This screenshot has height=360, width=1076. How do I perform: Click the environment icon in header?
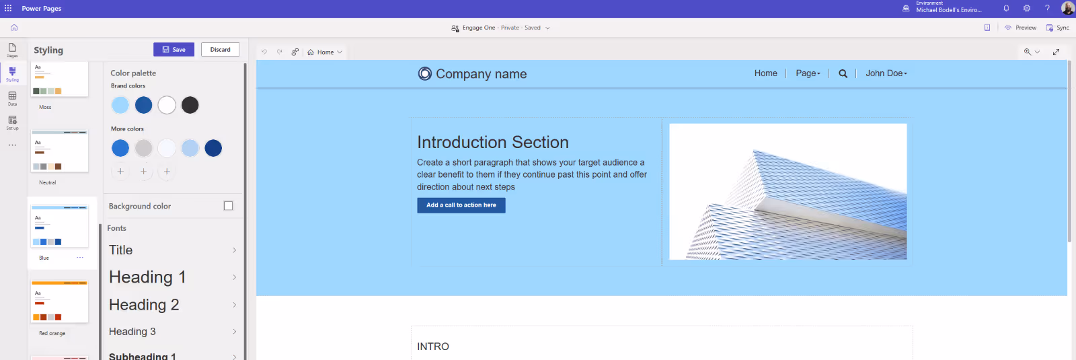point(906,8)
